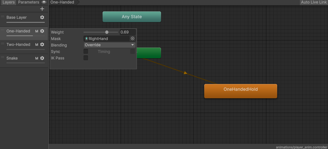This screenshot has height=149, width=328.
Task: Click the mask object picker circle icon
Action: (x=132, y=38)
